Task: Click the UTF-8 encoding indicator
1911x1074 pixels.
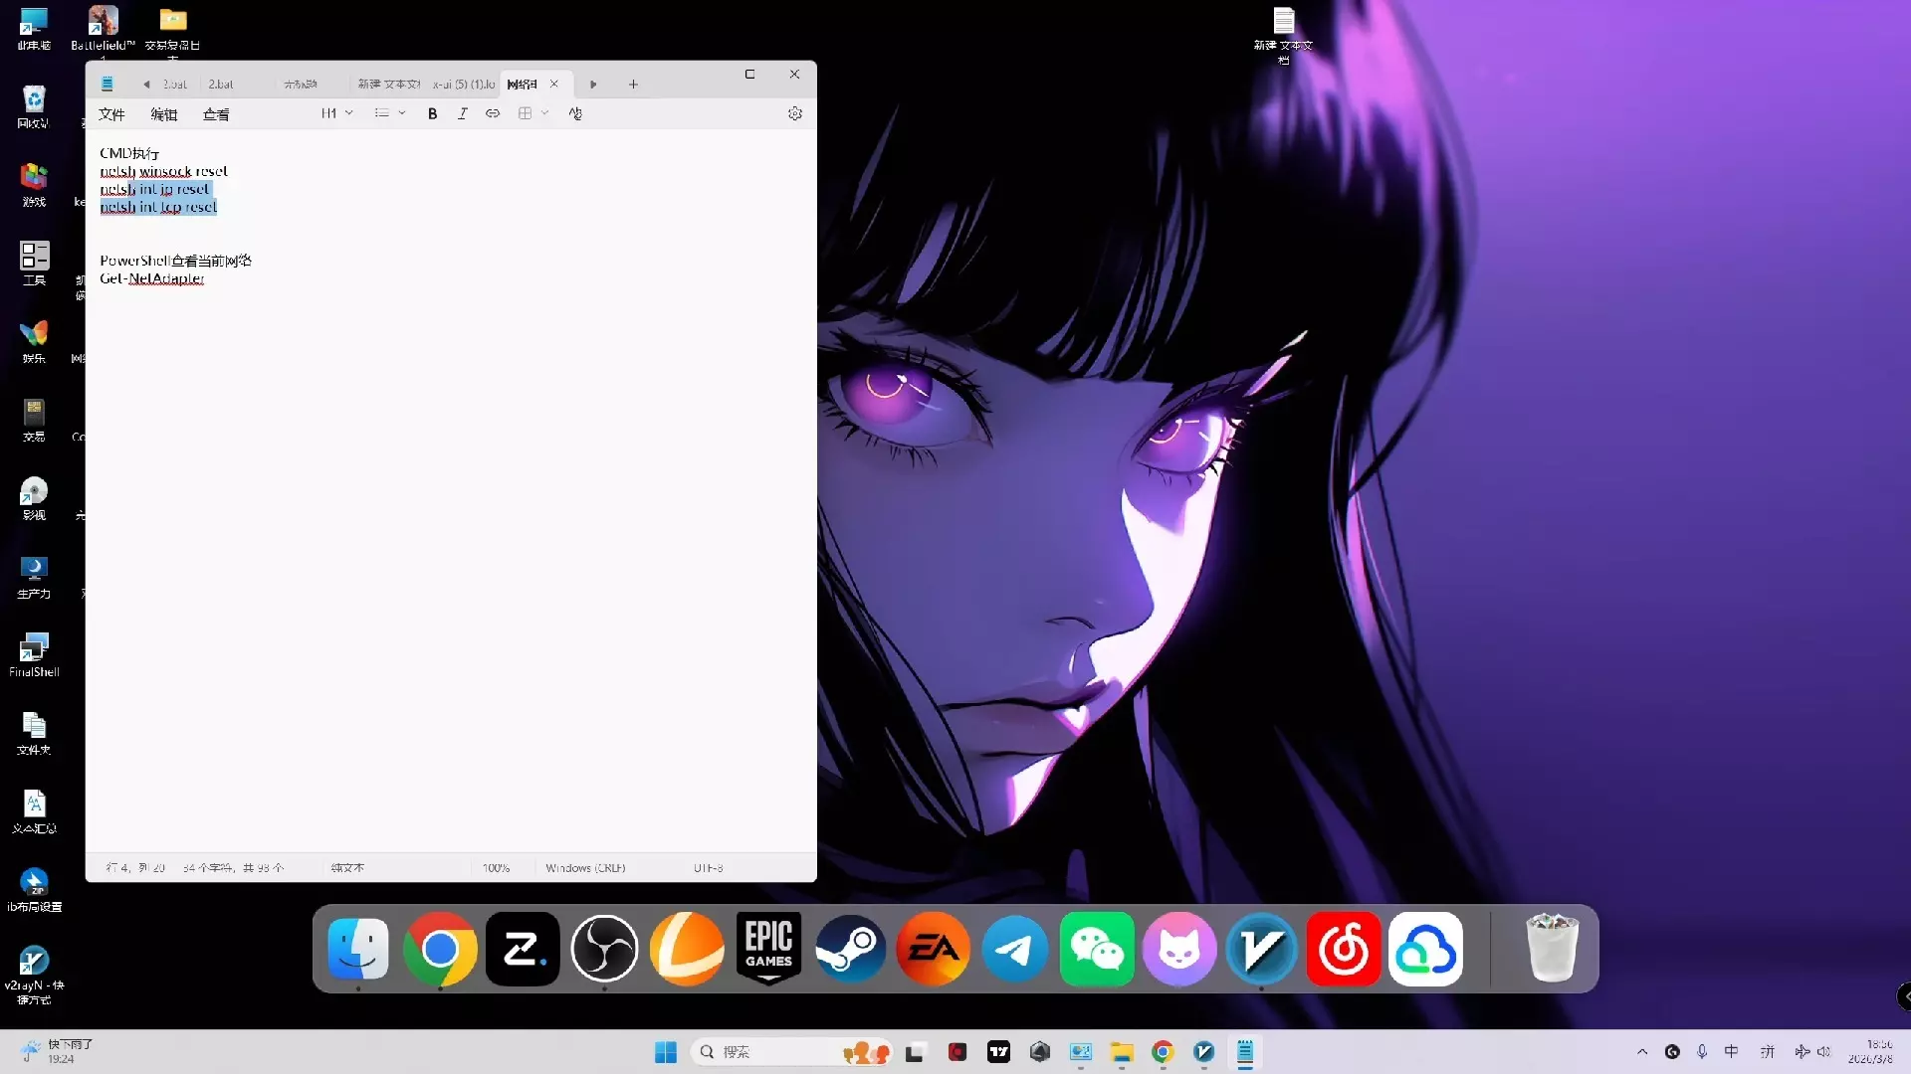Action: coord(709,868)
